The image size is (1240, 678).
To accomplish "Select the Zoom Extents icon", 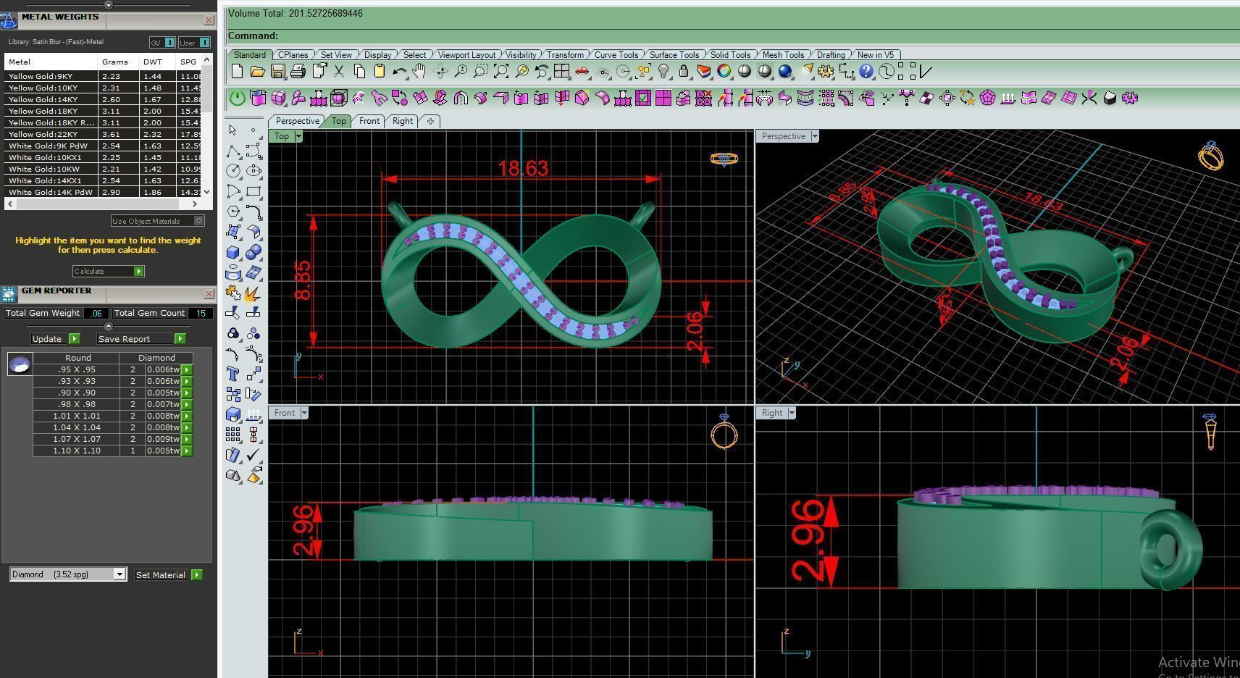I will point(500,72).
